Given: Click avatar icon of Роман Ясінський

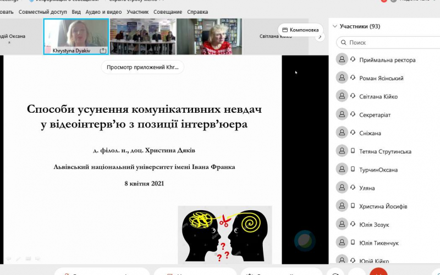Looking at the screenshot, I should coord(342,78).
